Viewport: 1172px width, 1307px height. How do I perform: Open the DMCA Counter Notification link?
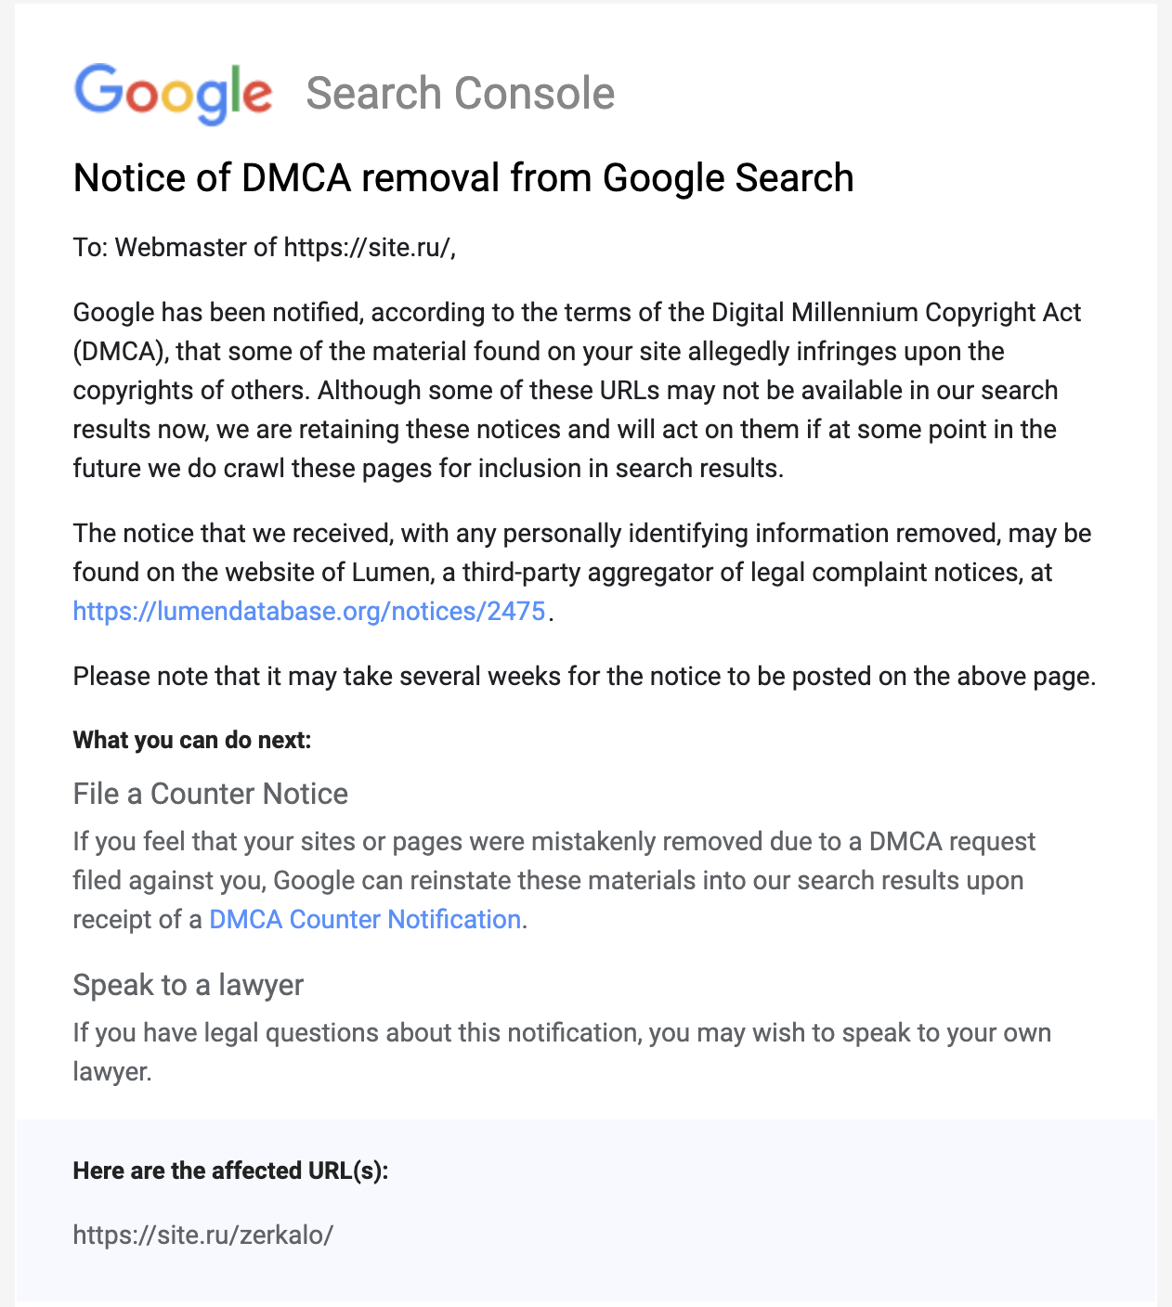[364, 919]
